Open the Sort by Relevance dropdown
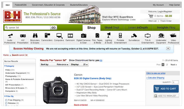Screen dimensions: 184x109 coord(55,64)
